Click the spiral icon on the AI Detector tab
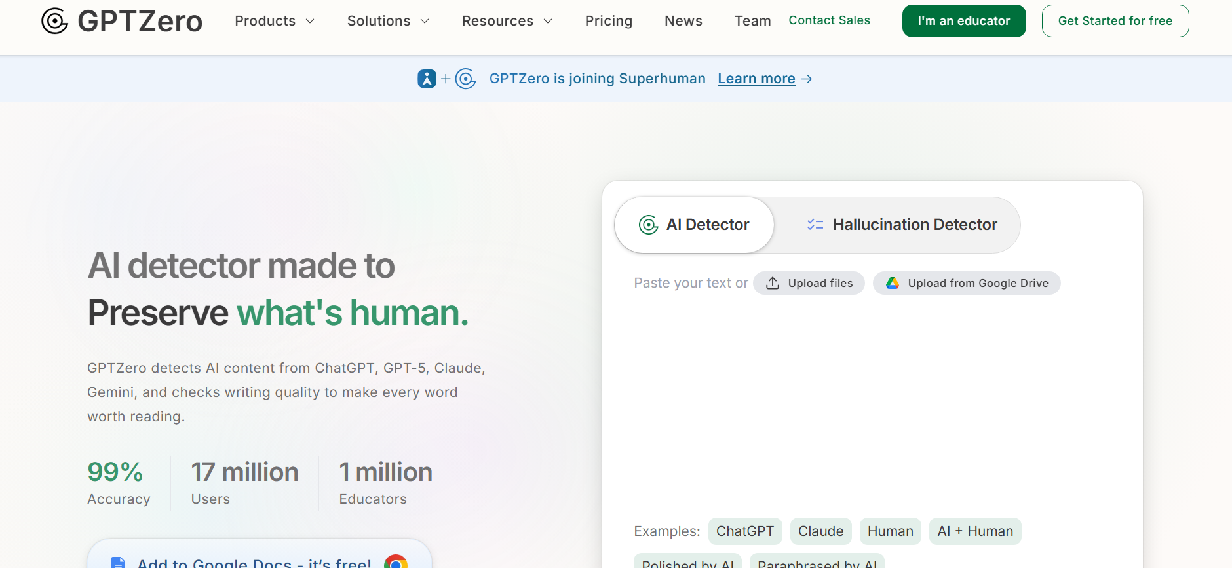Viewport: 1232px width, 568px height. pos(648,225)
